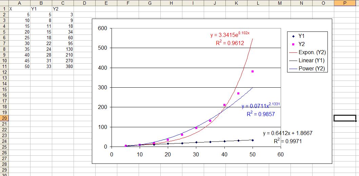Image resolution: width=359 pixels, height=176 pixels.
Task: Click cell C1 containing Y2
Action: tap(63, 9)
